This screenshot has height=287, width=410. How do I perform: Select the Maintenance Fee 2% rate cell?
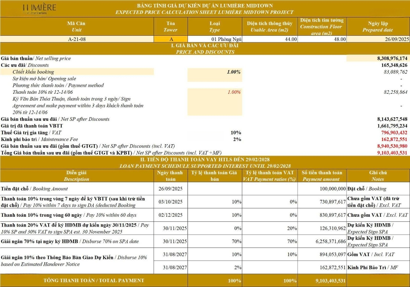pos(215,139)
